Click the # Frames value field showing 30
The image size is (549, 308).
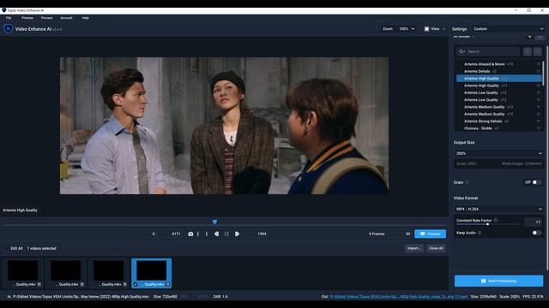(402, 234)
